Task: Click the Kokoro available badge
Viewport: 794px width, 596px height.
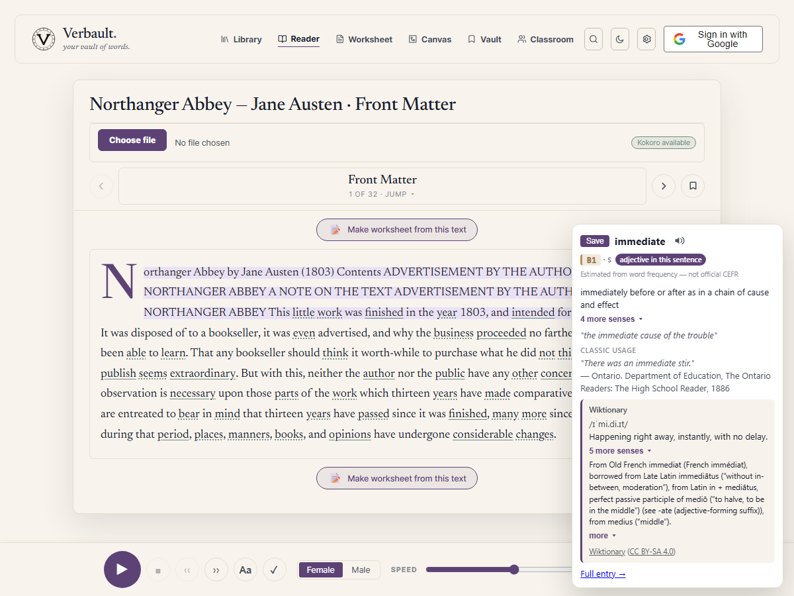Action: tap(663, 142)
